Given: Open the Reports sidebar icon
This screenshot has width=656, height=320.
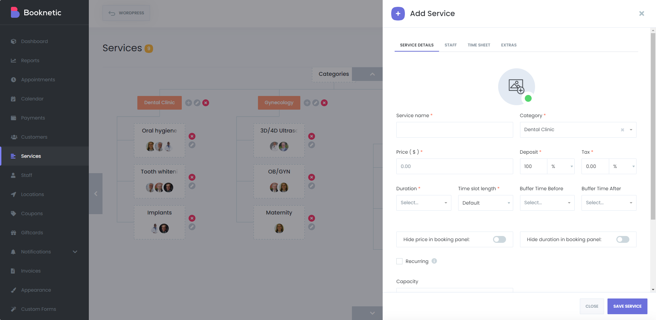Looking at the screenshot, I should (13, 60).
